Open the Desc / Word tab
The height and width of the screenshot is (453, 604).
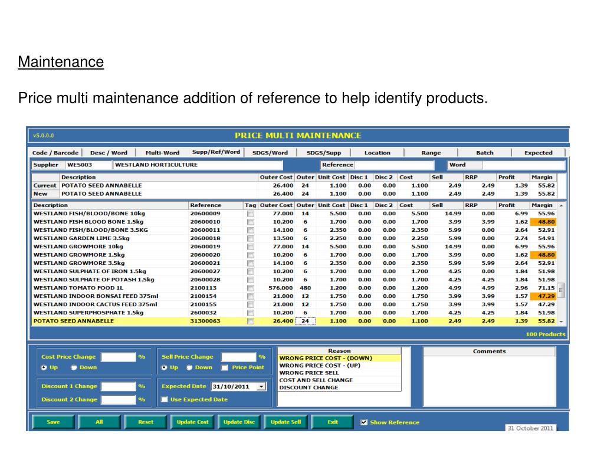click(x=109, y=153)
